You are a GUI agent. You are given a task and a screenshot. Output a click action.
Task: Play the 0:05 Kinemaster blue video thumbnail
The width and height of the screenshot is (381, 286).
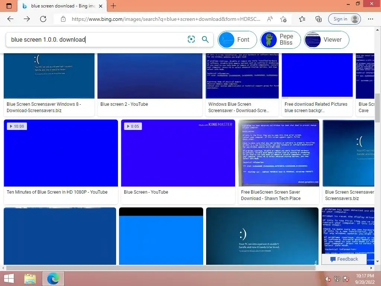178,153
